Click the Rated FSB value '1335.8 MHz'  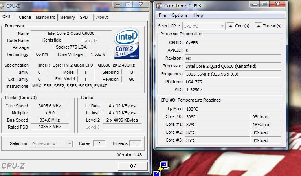50,127
